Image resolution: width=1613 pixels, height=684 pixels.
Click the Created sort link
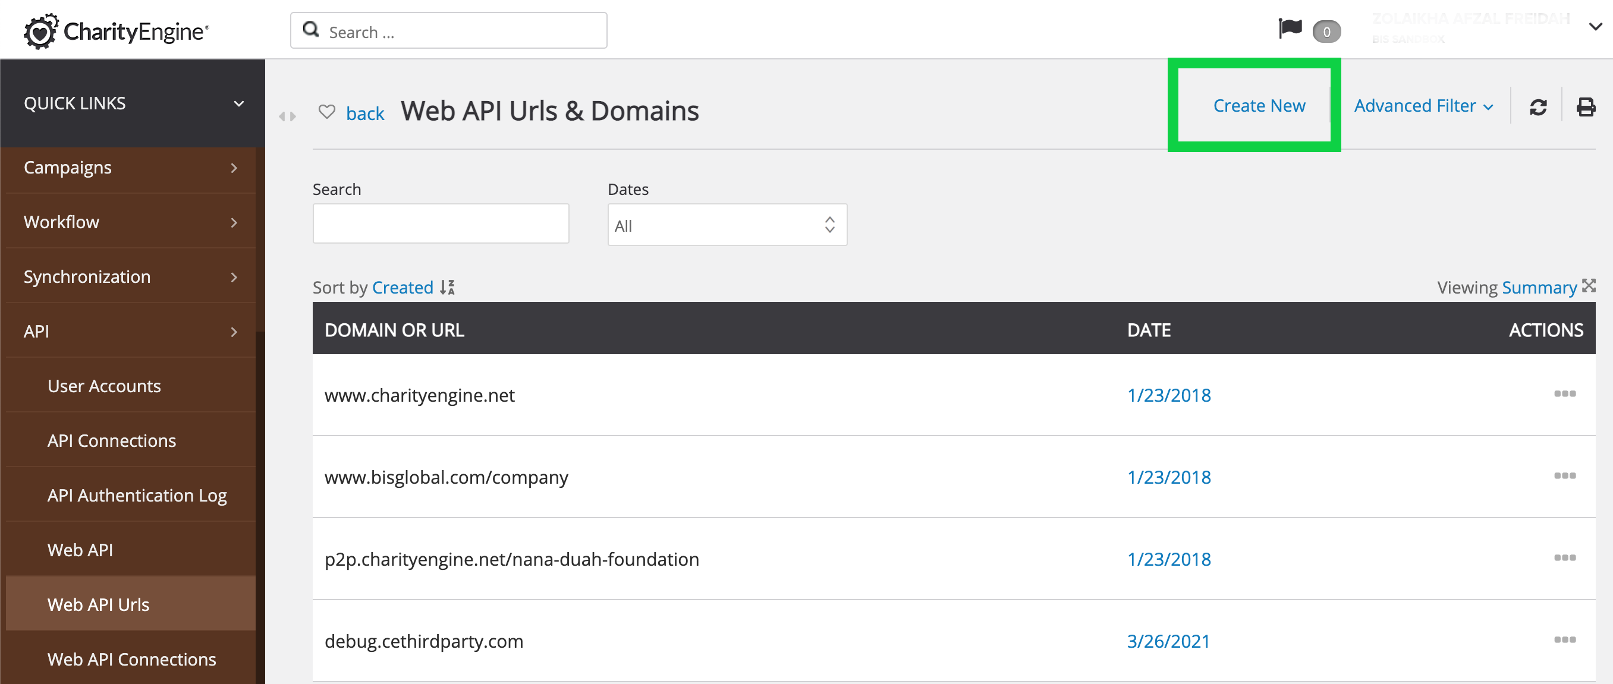pyautogui.click(x=403, y=287)
